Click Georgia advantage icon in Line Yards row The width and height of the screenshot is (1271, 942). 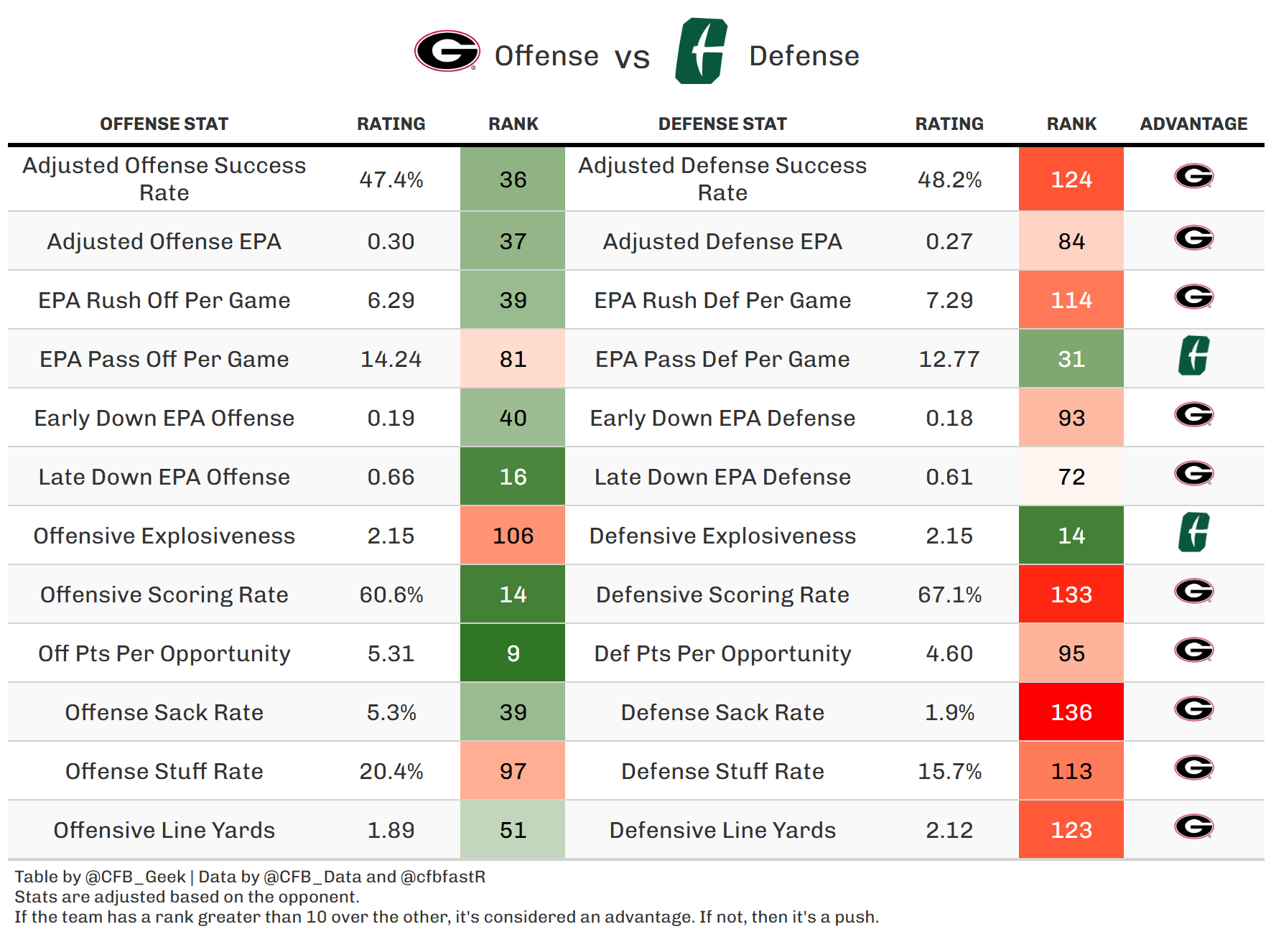click(1193, 827)
